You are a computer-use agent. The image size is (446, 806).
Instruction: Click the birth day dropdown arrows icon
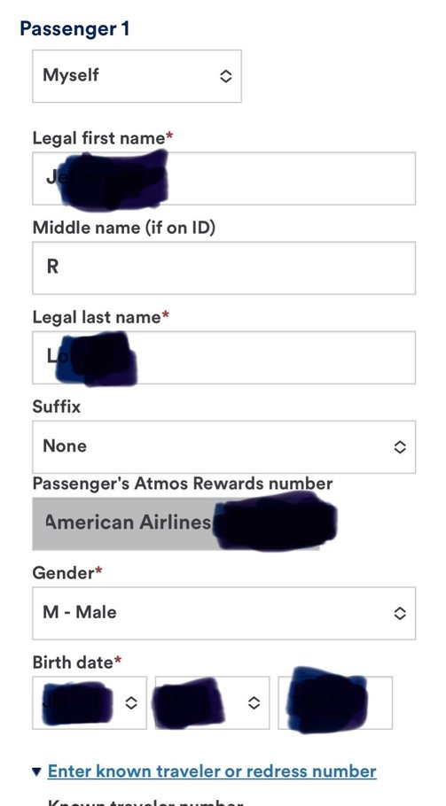(x=254, y=702)
